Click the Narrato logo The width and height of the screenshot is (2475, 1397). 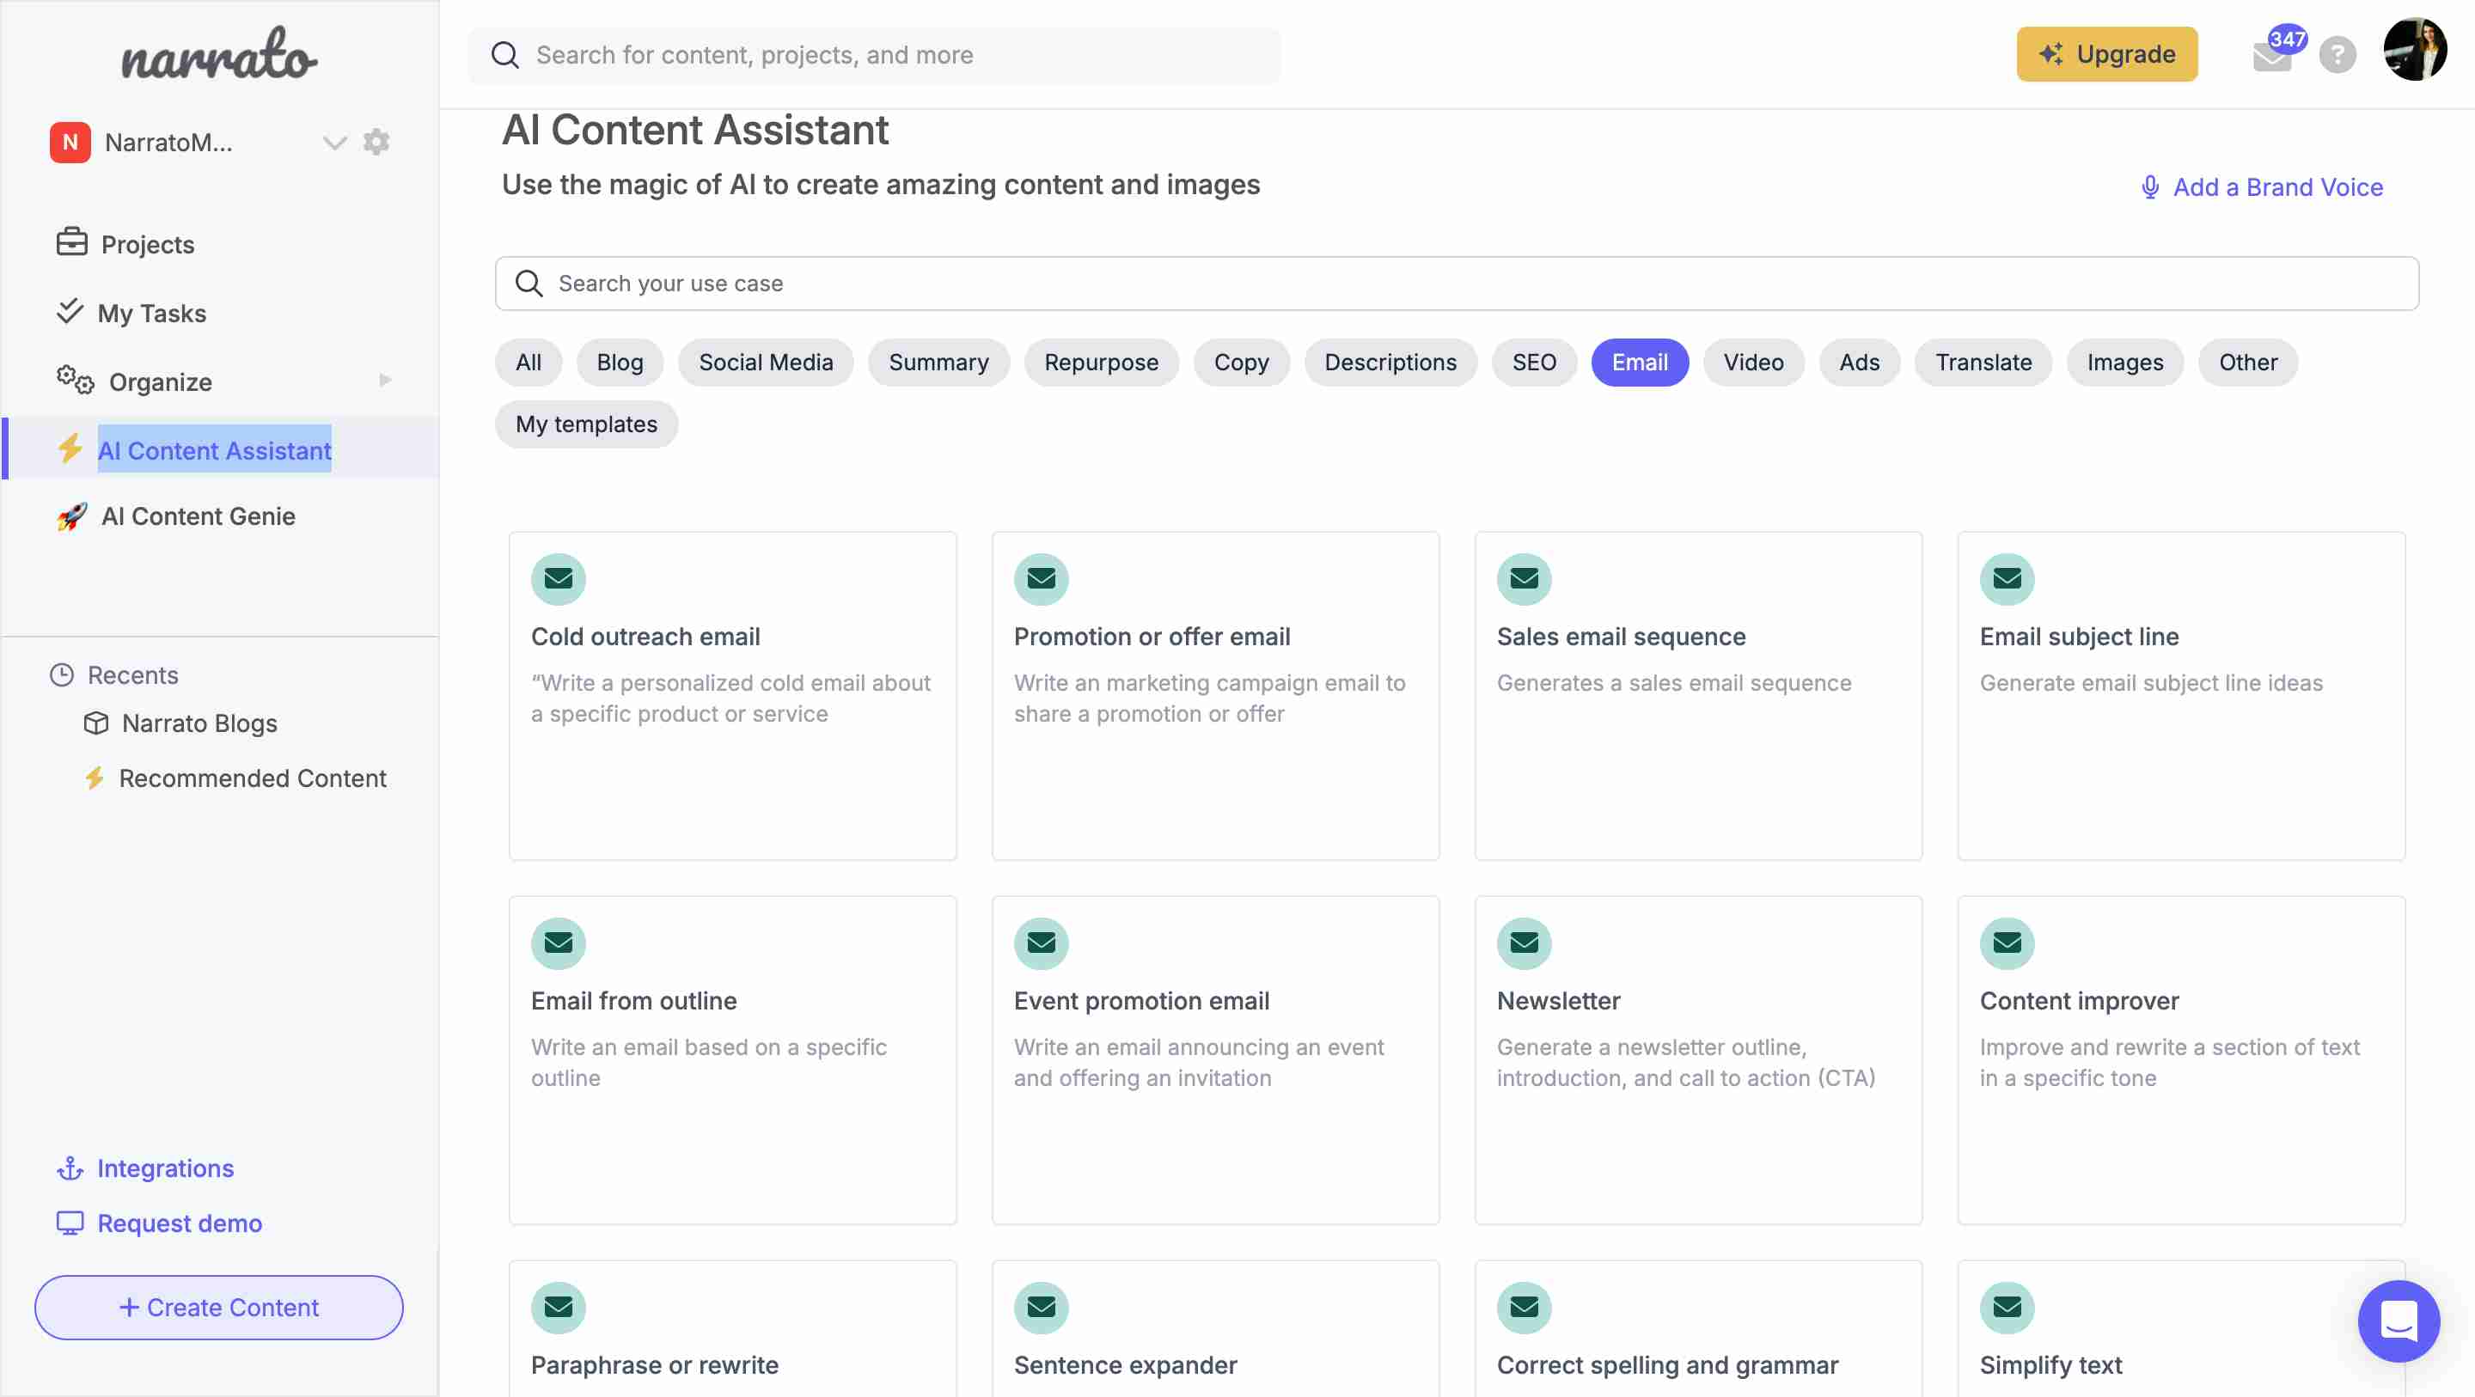tap(219, 54)
